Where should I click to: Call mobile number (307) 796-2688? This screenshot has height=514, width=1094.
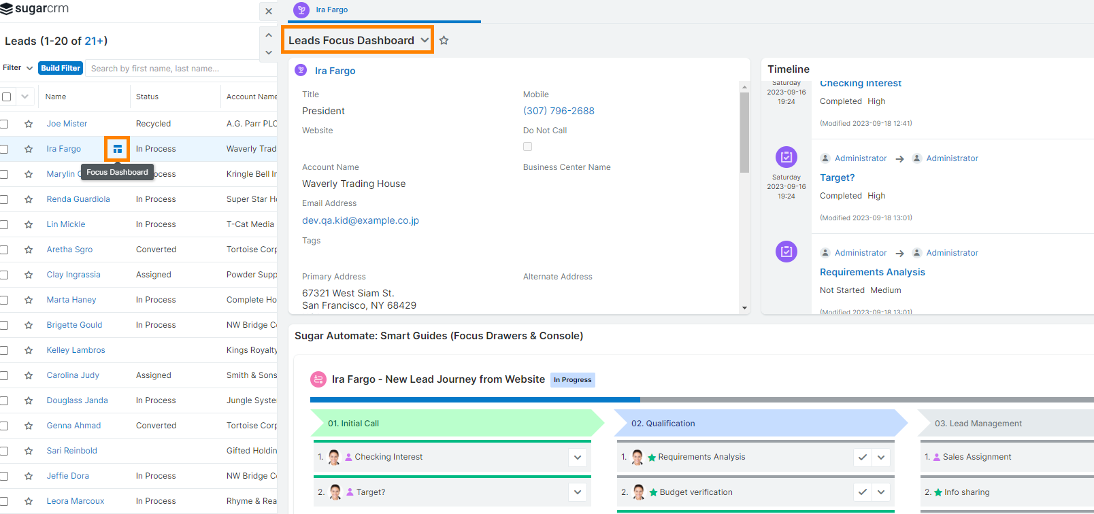[559, 111]
